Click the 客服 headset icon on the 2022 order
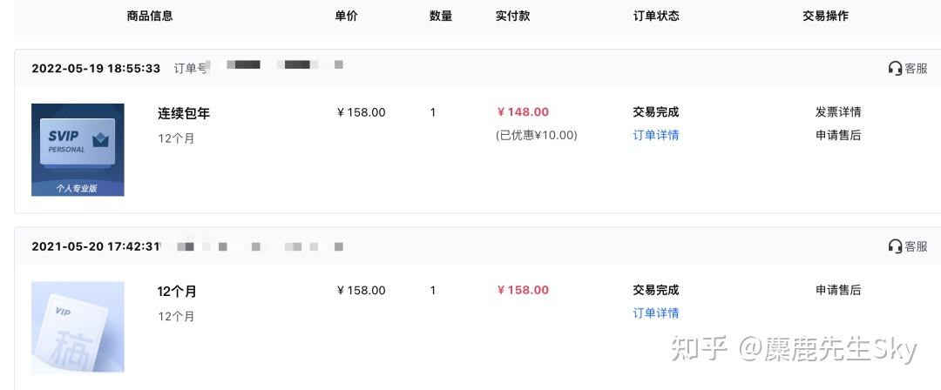The width and height of the screenshot is (941, 390). coord(895,68)
